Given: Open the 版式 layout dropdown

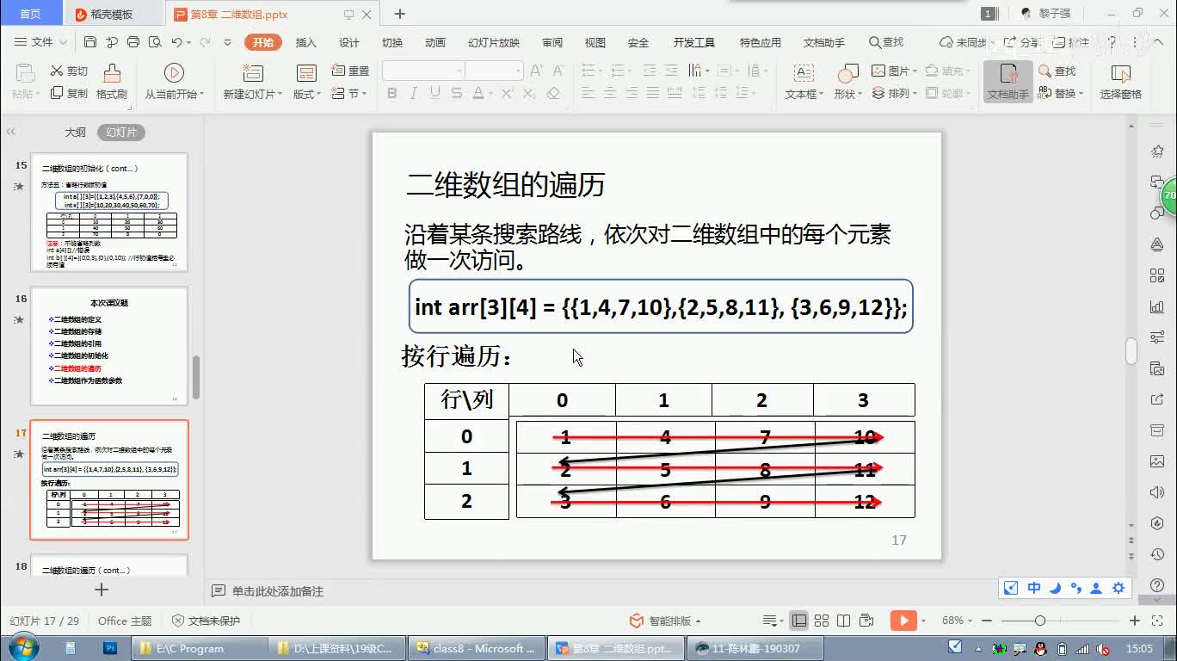Looking at the screenshot, I should 306,95.
